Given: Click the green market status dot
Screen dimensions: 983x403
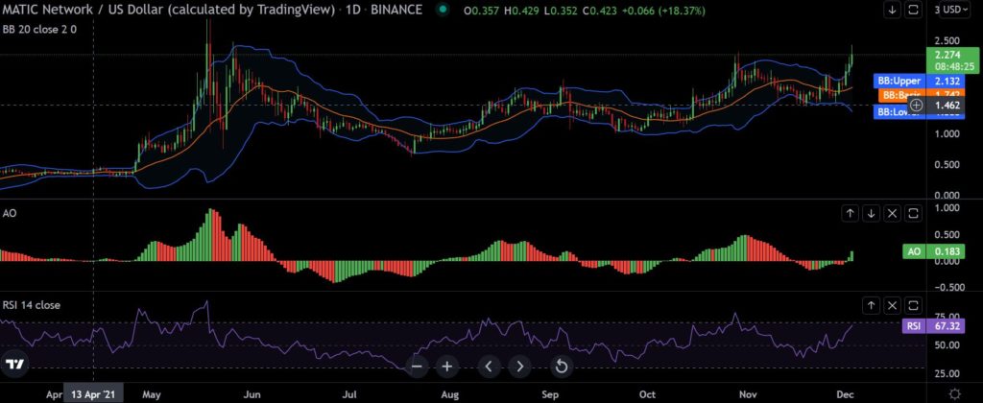Looking at the screenshot, I should (444, 10).
